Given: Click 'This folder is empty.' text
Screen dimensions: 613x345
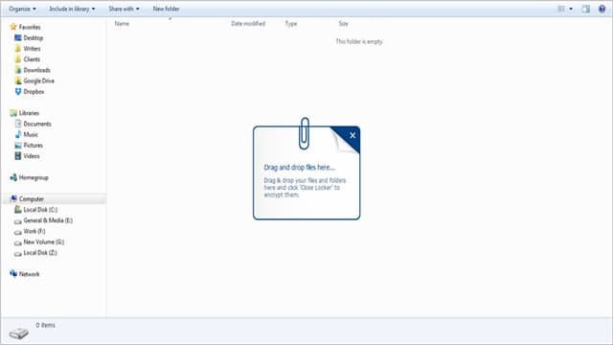Looking at the screenshot, I should (x=359, y=41).
